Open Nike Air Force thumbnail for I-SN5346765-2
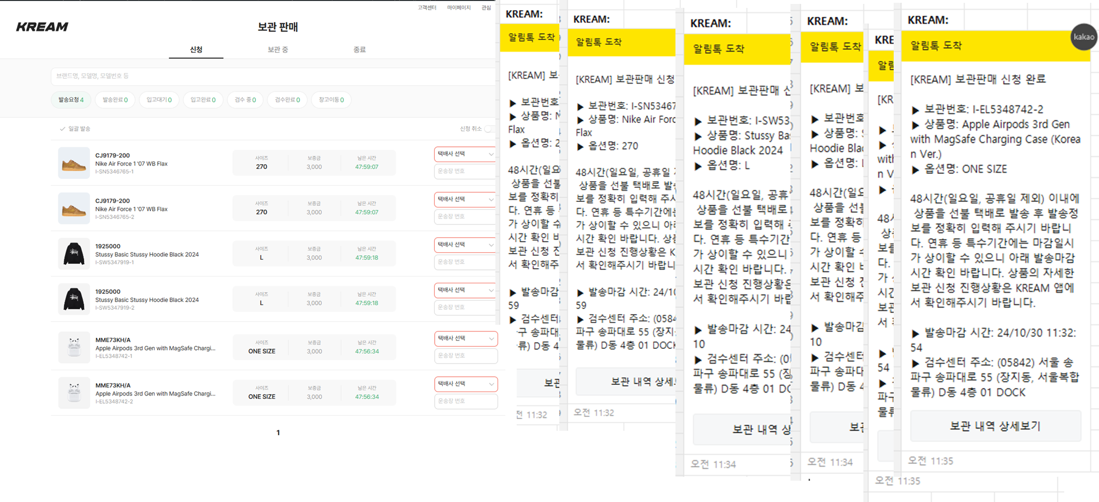Viewport: 1099px width, 502px height. pos(73,208)
